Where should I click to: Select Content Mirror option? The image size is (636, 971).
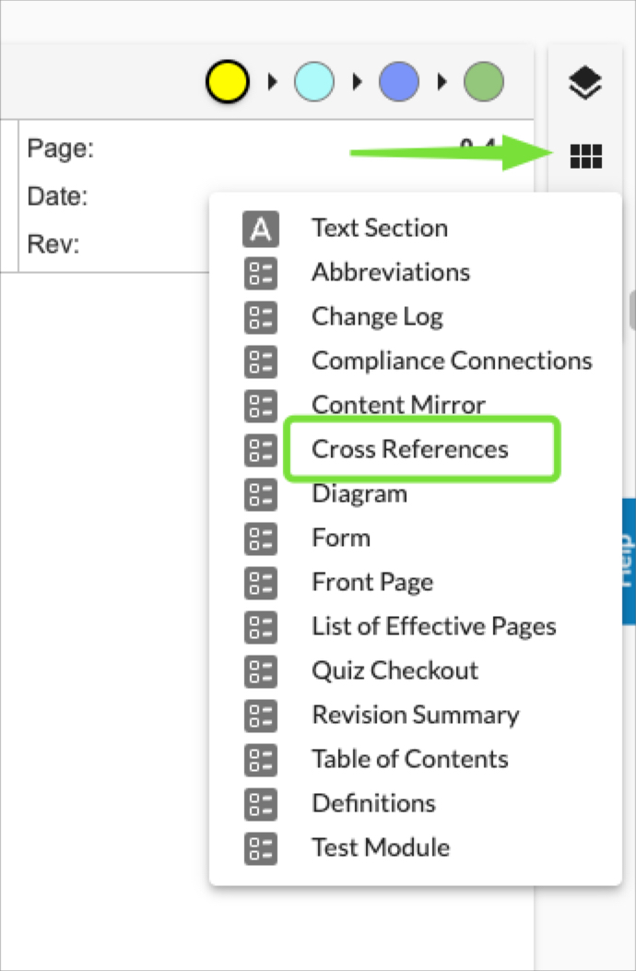398,405
